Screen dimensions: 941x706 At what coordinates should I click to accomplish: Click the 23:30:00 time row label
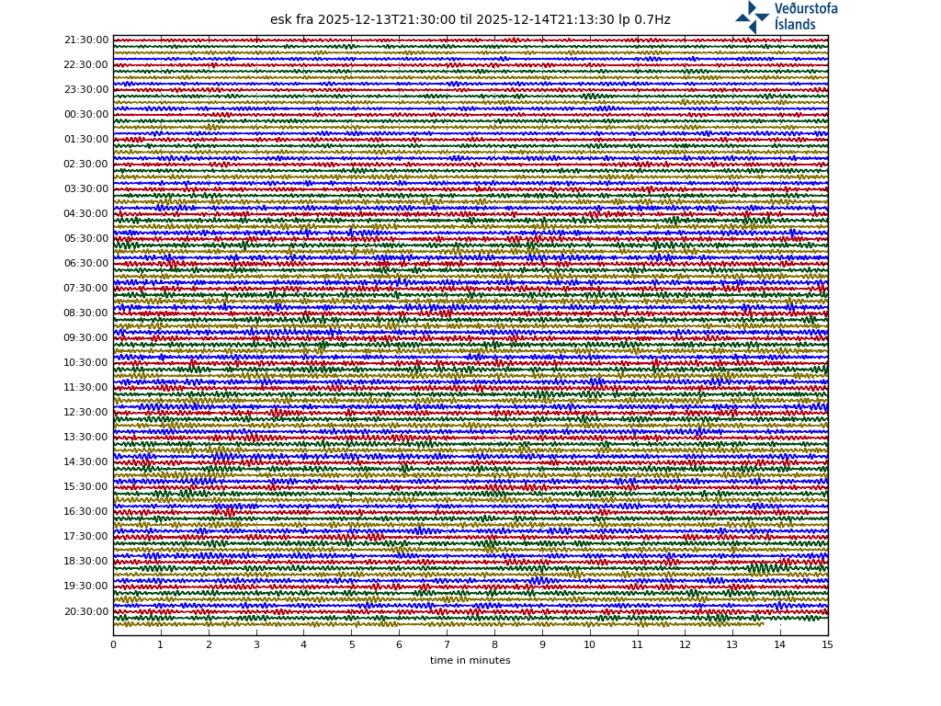pyautogui.click(x=86, y=90)
